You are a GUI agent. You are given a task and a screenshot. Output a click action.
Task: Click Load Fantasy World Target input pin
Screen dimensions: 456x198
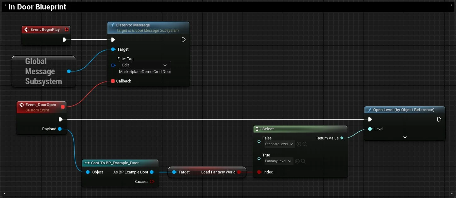tap(174, 172)
